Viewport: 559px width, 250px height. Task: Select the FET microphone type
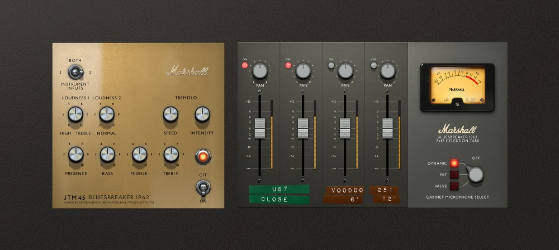(454, 175)
